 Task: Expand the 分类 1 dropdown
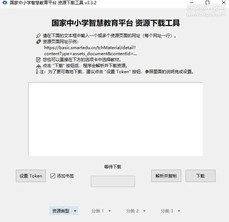pyautogui.click(x=101, y=211)
